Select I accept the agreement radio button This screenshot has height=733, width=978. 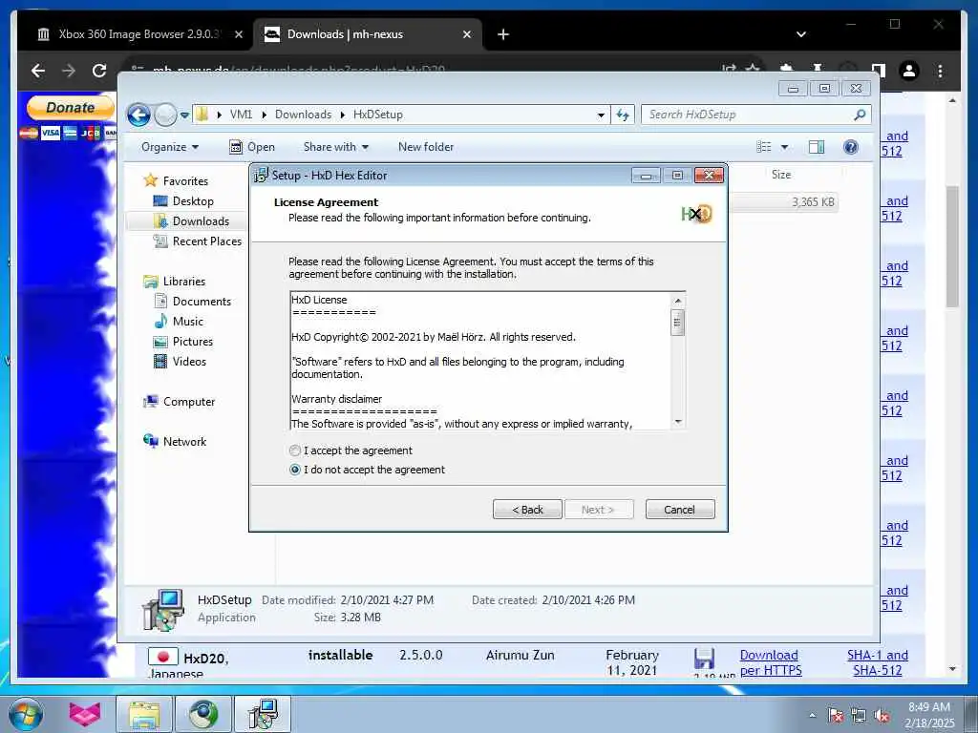(295, 450)
